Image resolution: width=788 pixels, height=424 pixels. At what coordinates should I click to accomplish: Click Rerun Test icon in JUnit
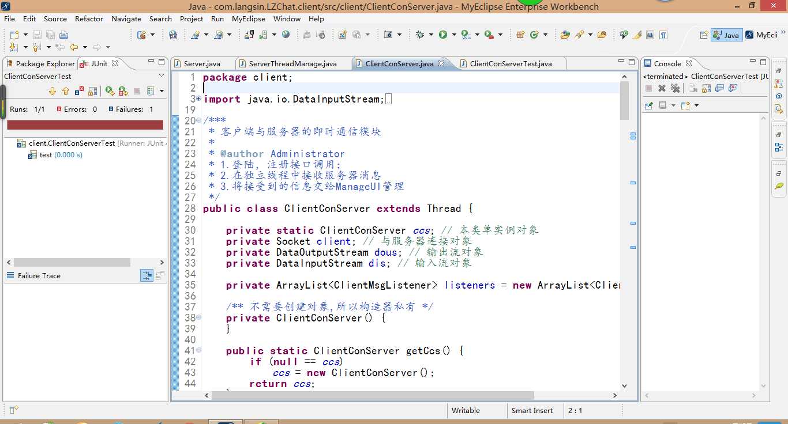click(x=110, y=90)
